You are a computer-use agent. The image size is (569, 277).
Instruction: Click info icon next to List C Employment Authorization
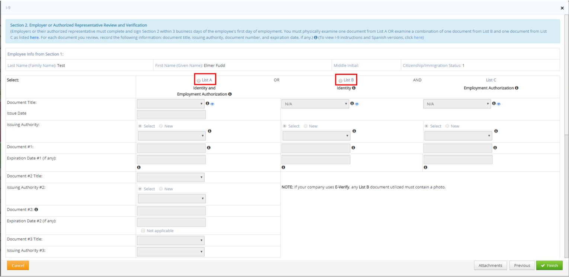517,88
